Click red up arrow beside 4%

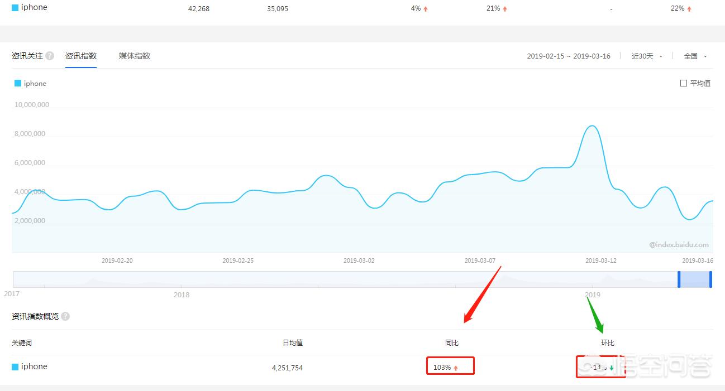coord(426,9)
